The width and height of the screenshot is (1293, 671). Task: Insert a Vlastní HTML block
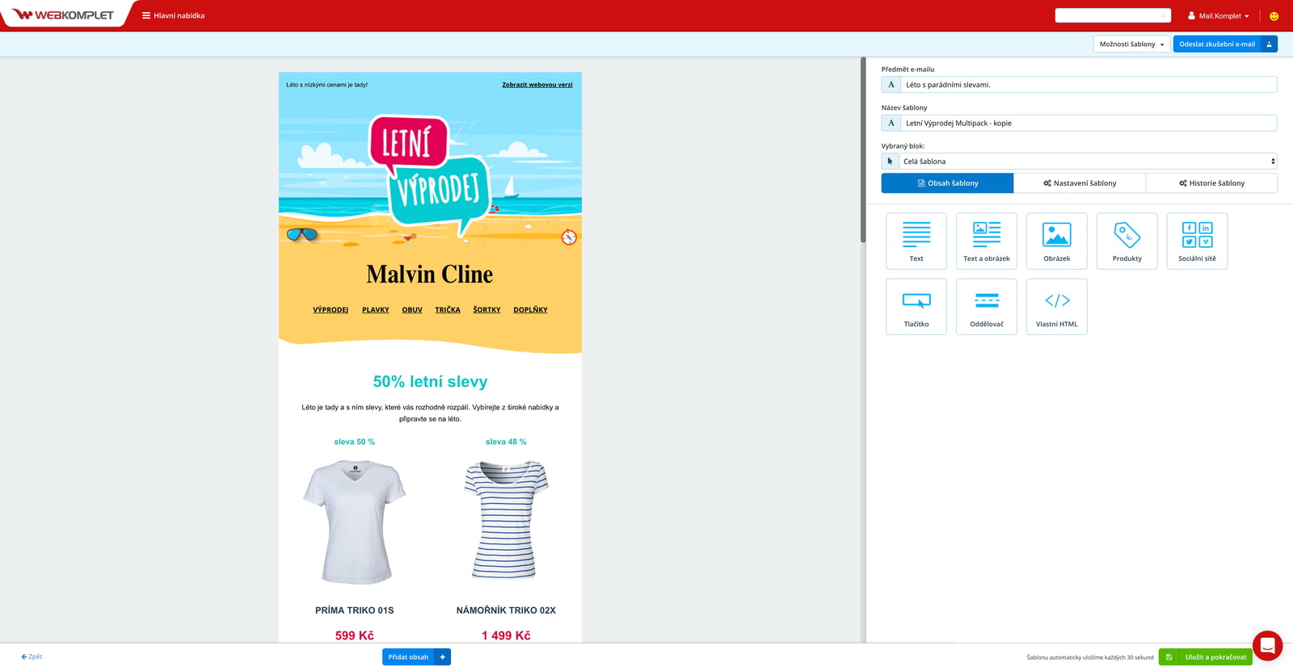(x=1056, y=307)
